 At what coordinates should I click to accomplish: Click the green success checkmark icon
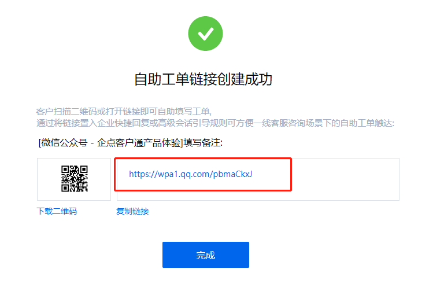point(205,34)
